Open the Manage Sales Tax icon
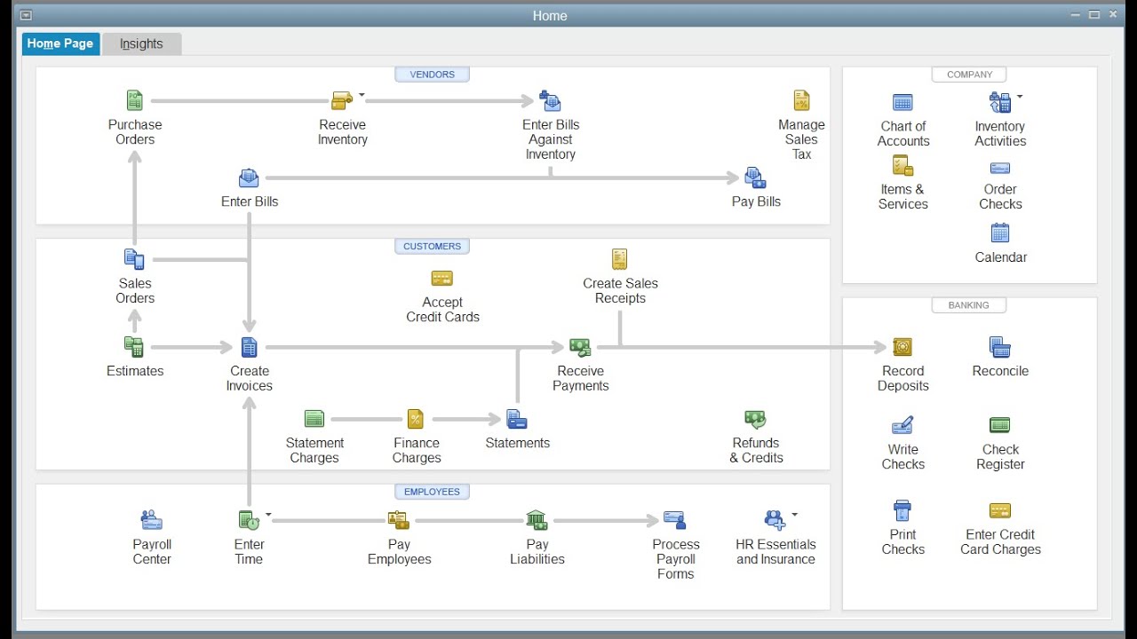Viewport: 1137px width, 639px height. click(801, 100)
